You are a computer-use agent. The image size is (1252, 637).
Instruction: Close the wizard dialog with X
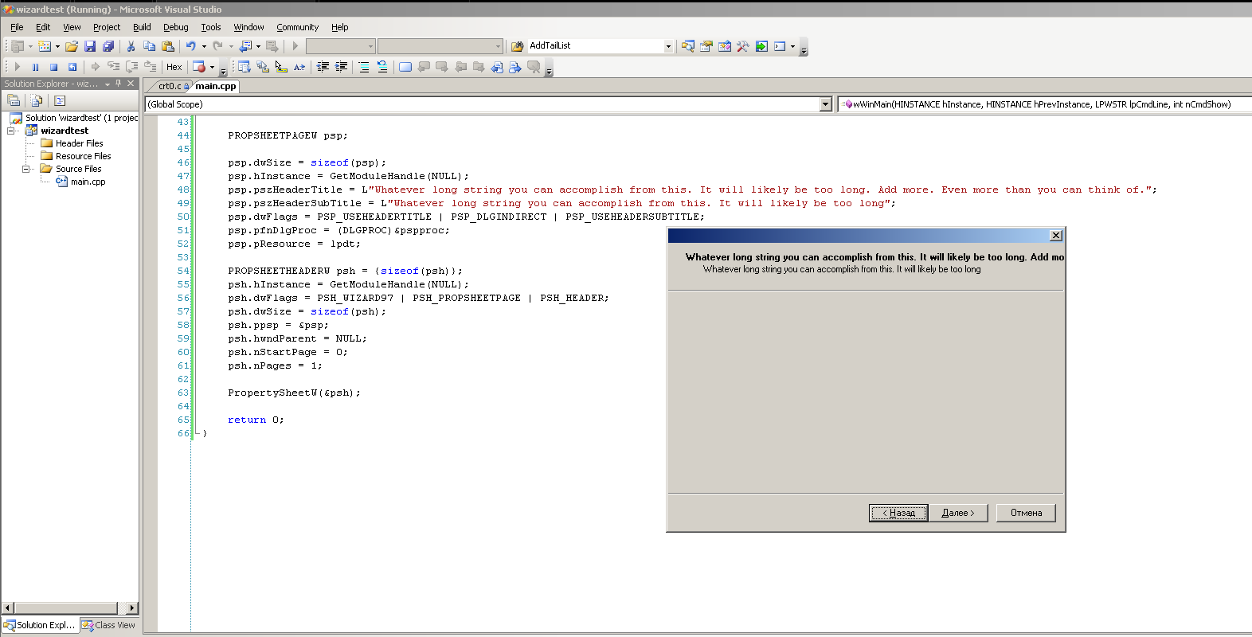(1055, 236)
